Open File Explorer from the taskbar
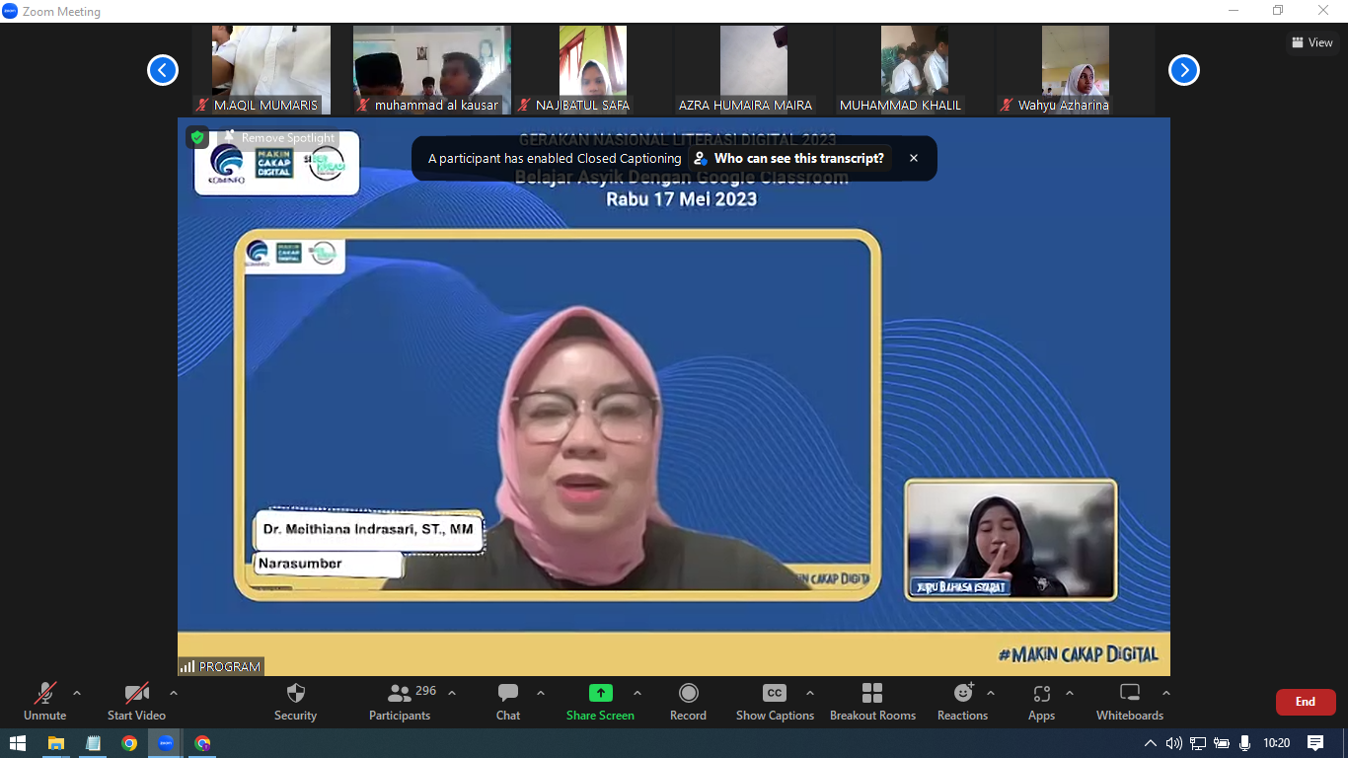1348x758 pixels. click(x=56, y=743)
